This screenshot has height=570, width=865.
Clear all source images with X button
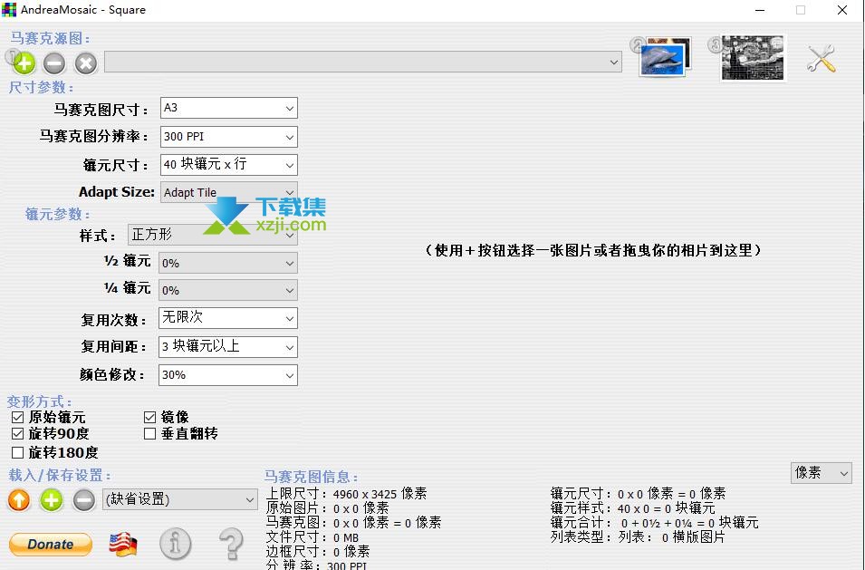[86, 63]
